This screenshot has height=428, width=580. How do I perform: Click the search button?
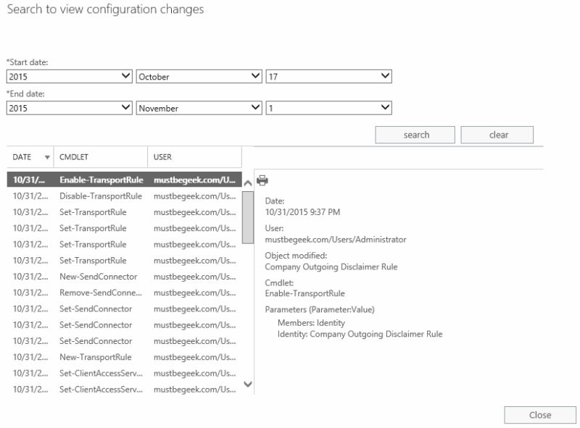point(414,134)
